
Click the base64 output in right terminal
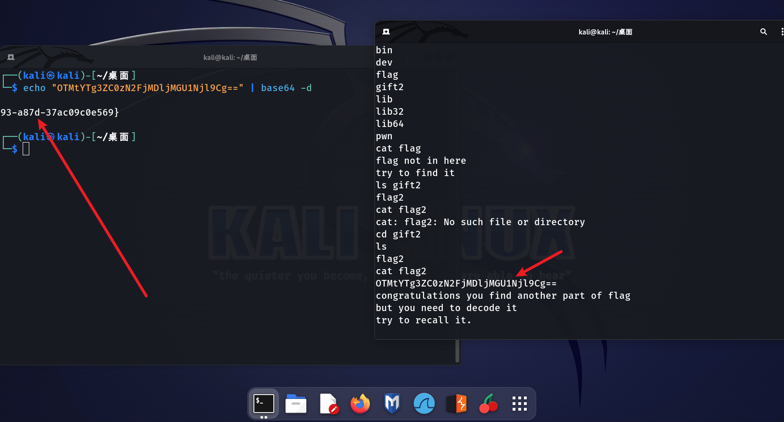(466, 283)
